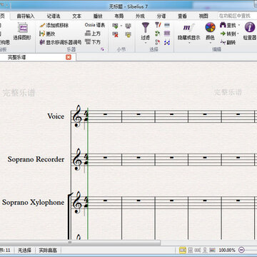Expand the Filter (过滤) dropdown arrow
257x257 pixels.
146,43
